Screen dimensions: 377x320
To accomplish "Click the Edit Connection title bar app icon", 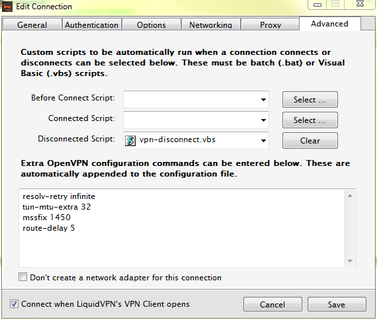I will click(x=7, y=7).
